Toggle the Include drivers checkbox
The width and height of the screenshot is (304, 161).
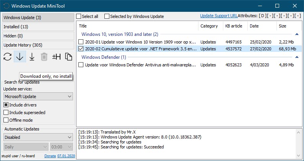[x=6, y=105]
